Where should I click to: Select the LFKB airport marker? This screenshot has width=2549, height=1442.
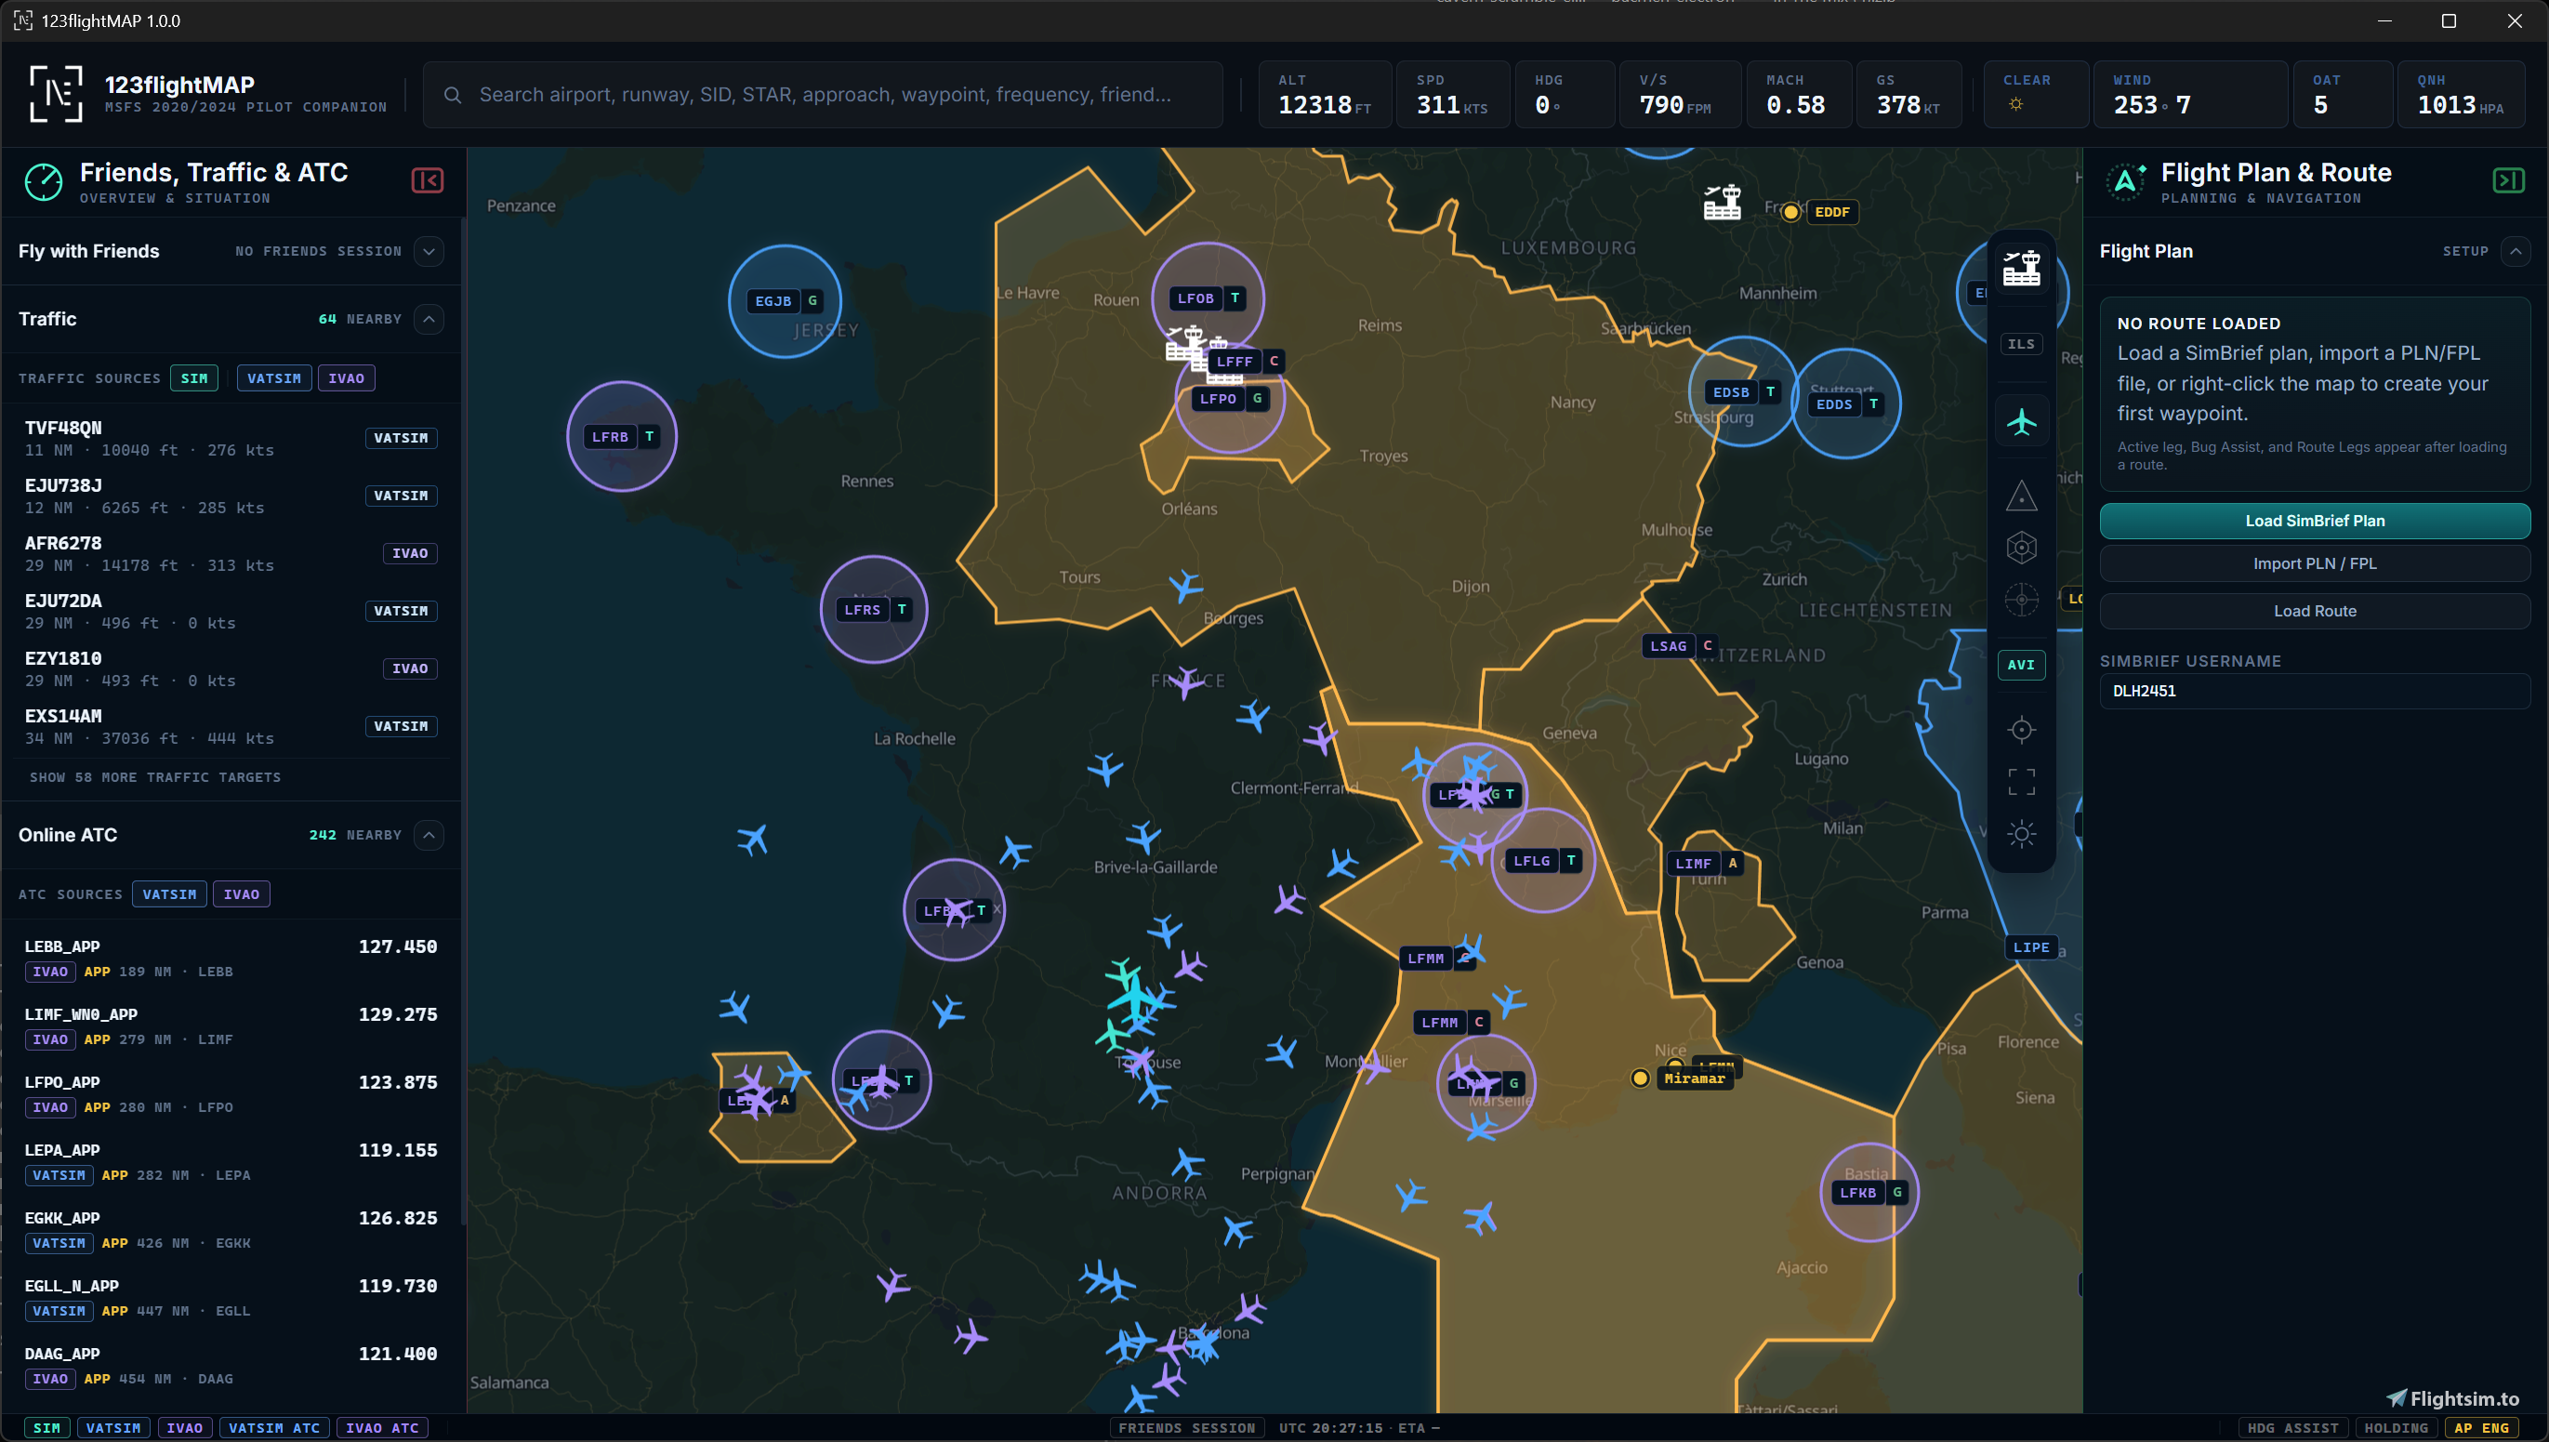tap(1869, 1193)
